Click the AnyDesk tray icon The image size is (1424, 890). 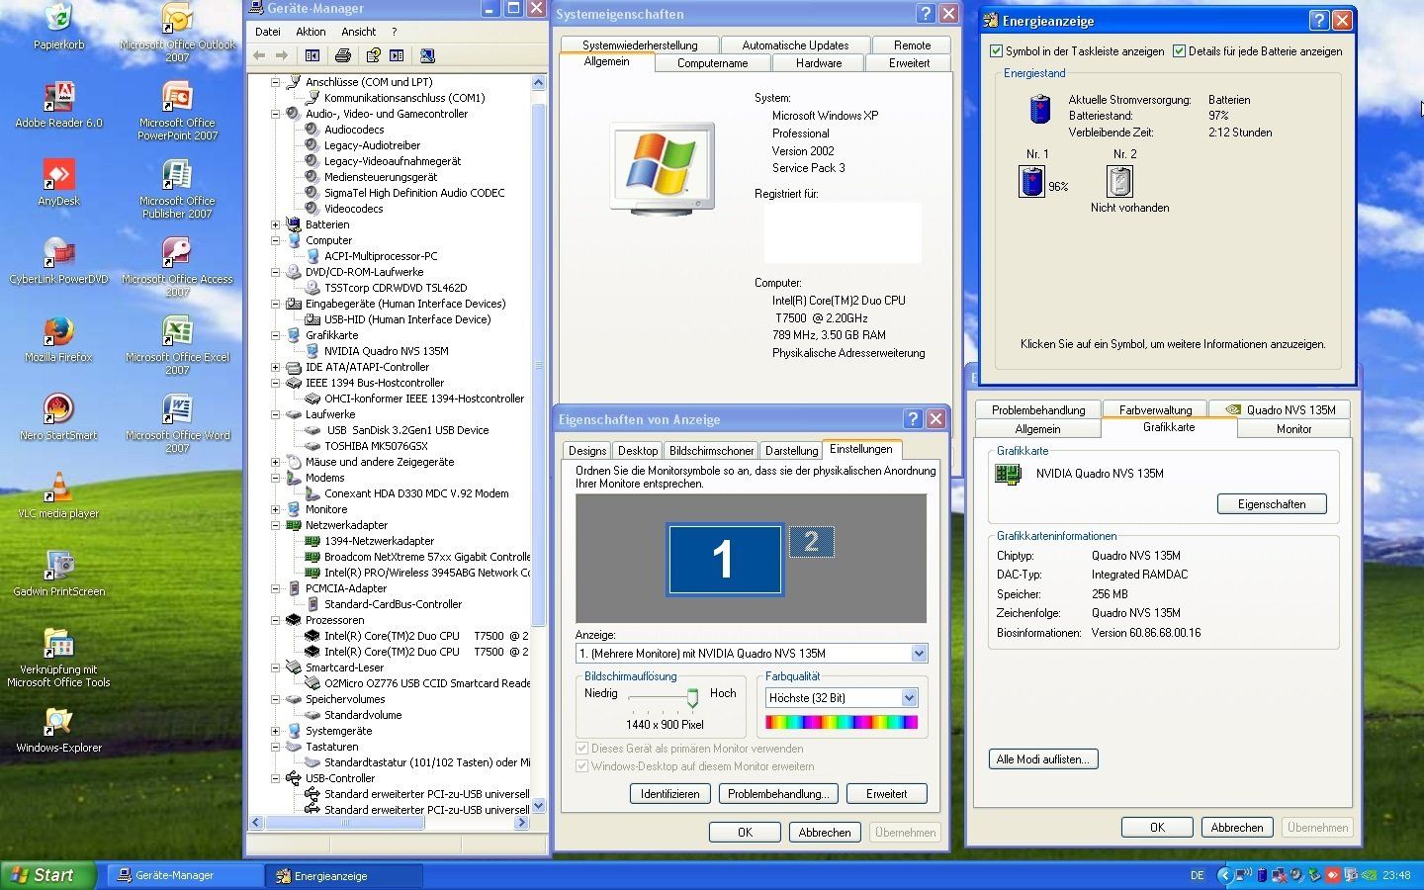(1333, 875)
